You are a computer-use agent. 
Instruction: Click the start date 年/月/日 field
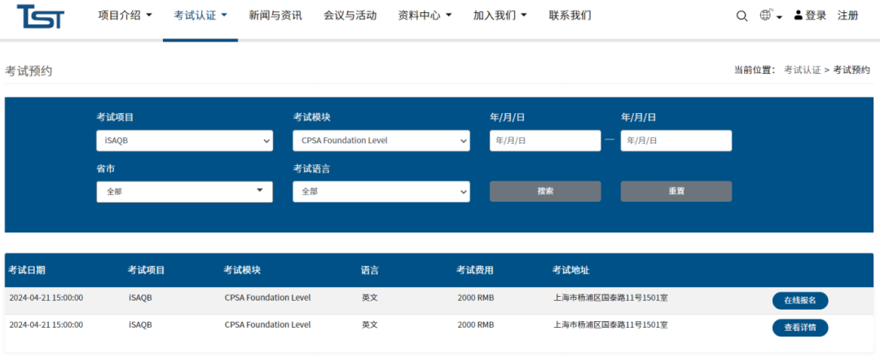pyautogui.click(x=545, y=141)
